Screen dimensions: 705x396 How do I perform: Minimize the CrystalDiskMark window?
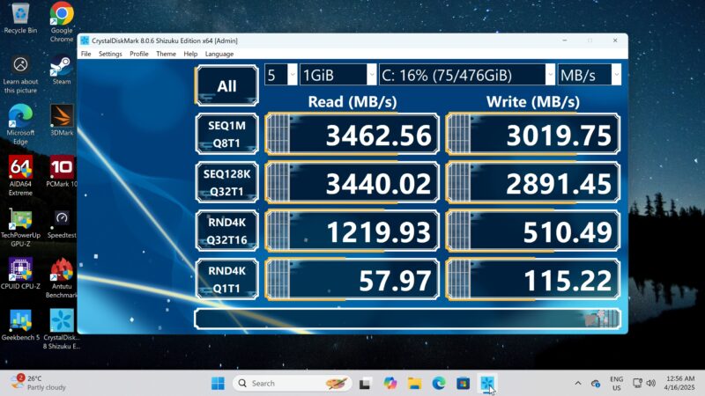click(x=565, y=40)
